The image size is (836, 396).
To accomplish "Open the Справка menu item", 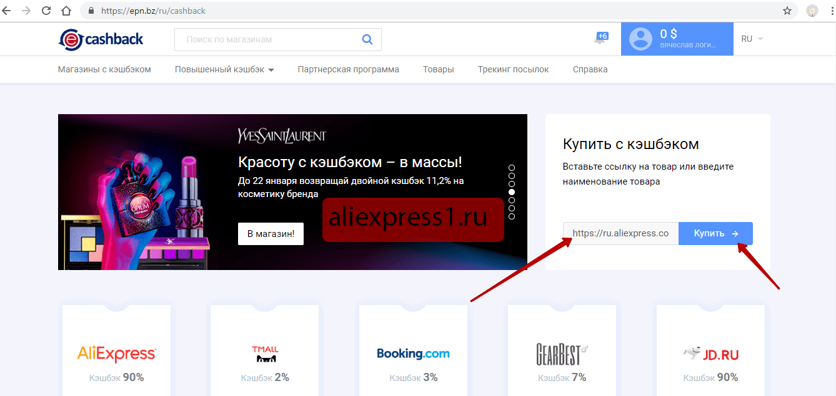I will coord(590,69).
